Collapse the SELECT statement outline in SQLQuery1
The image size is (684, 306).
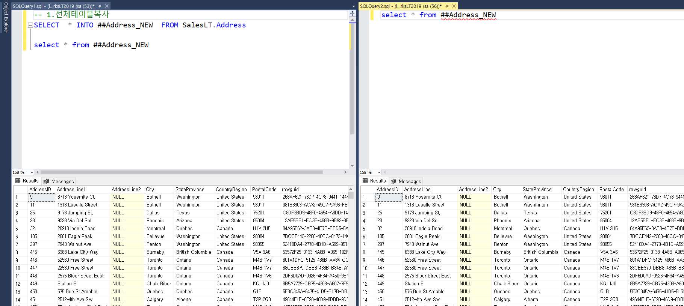point(30,25)
